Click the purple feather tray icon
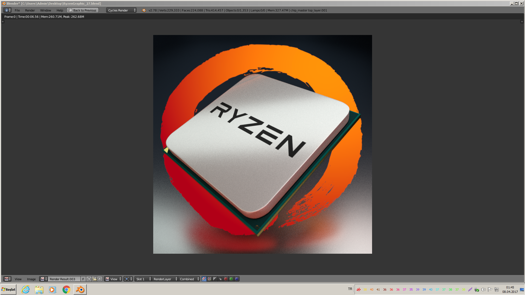The width and height of the screenshot is (525, 295). point(470,290)
